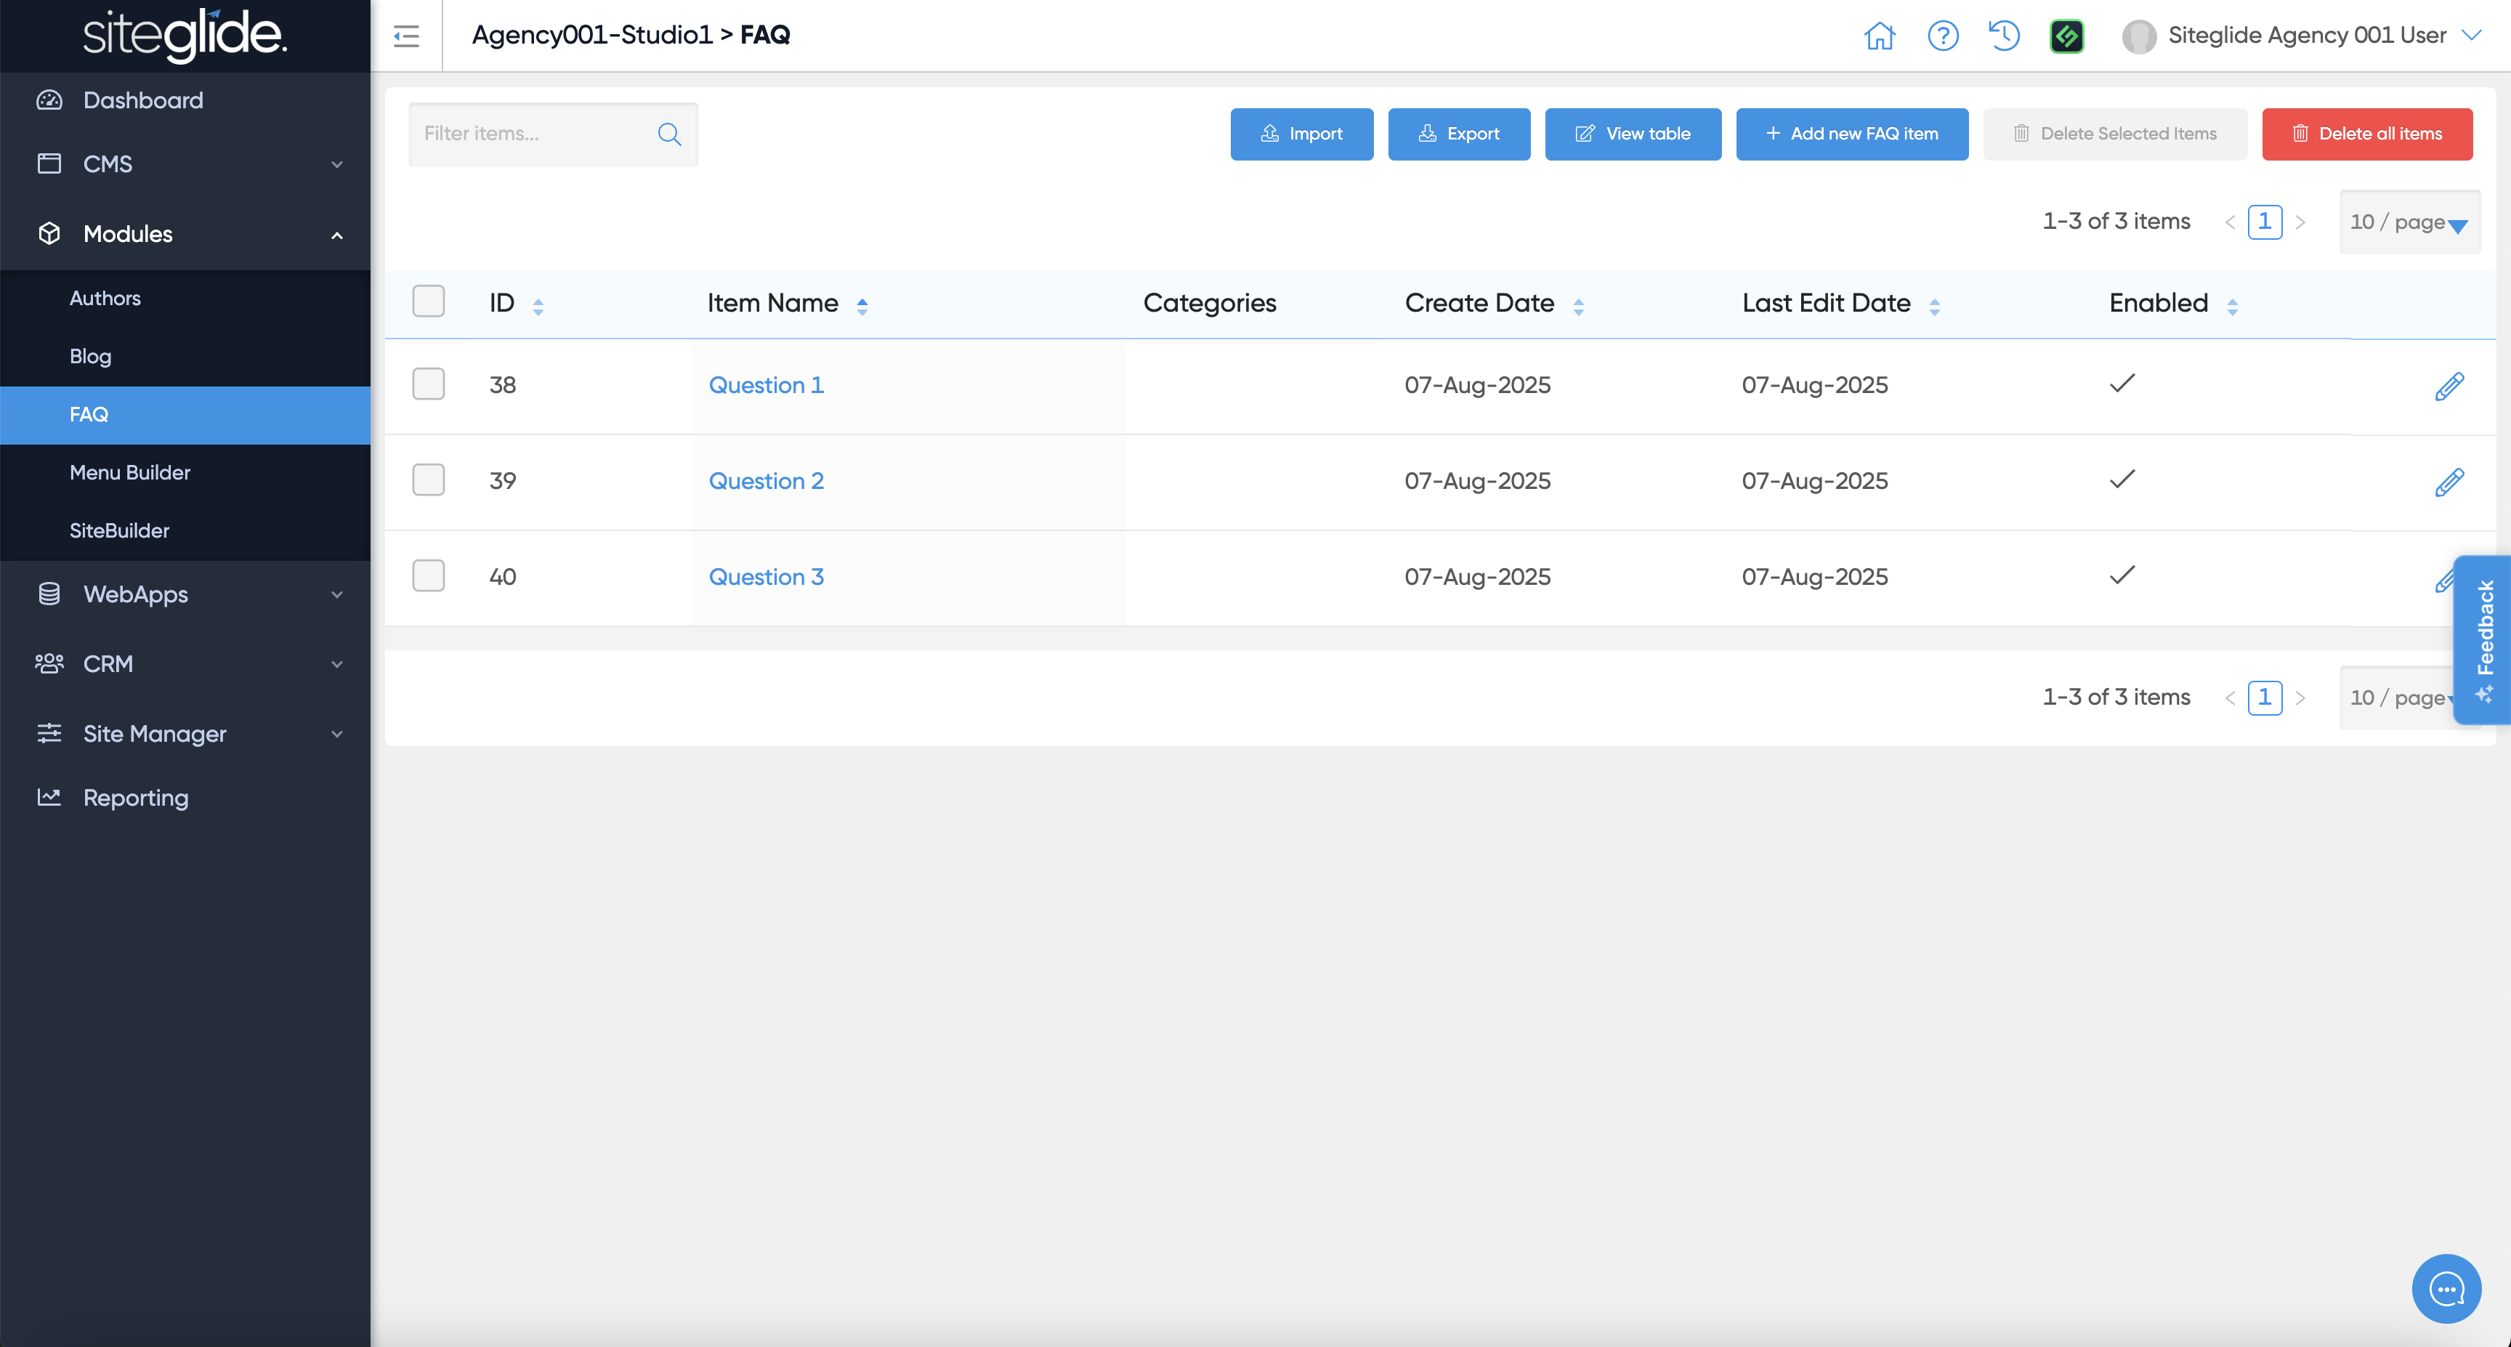The image size is (2511, 1347).
Task: Click the home icon in top bar
Action: click(x=1880, y=36)
